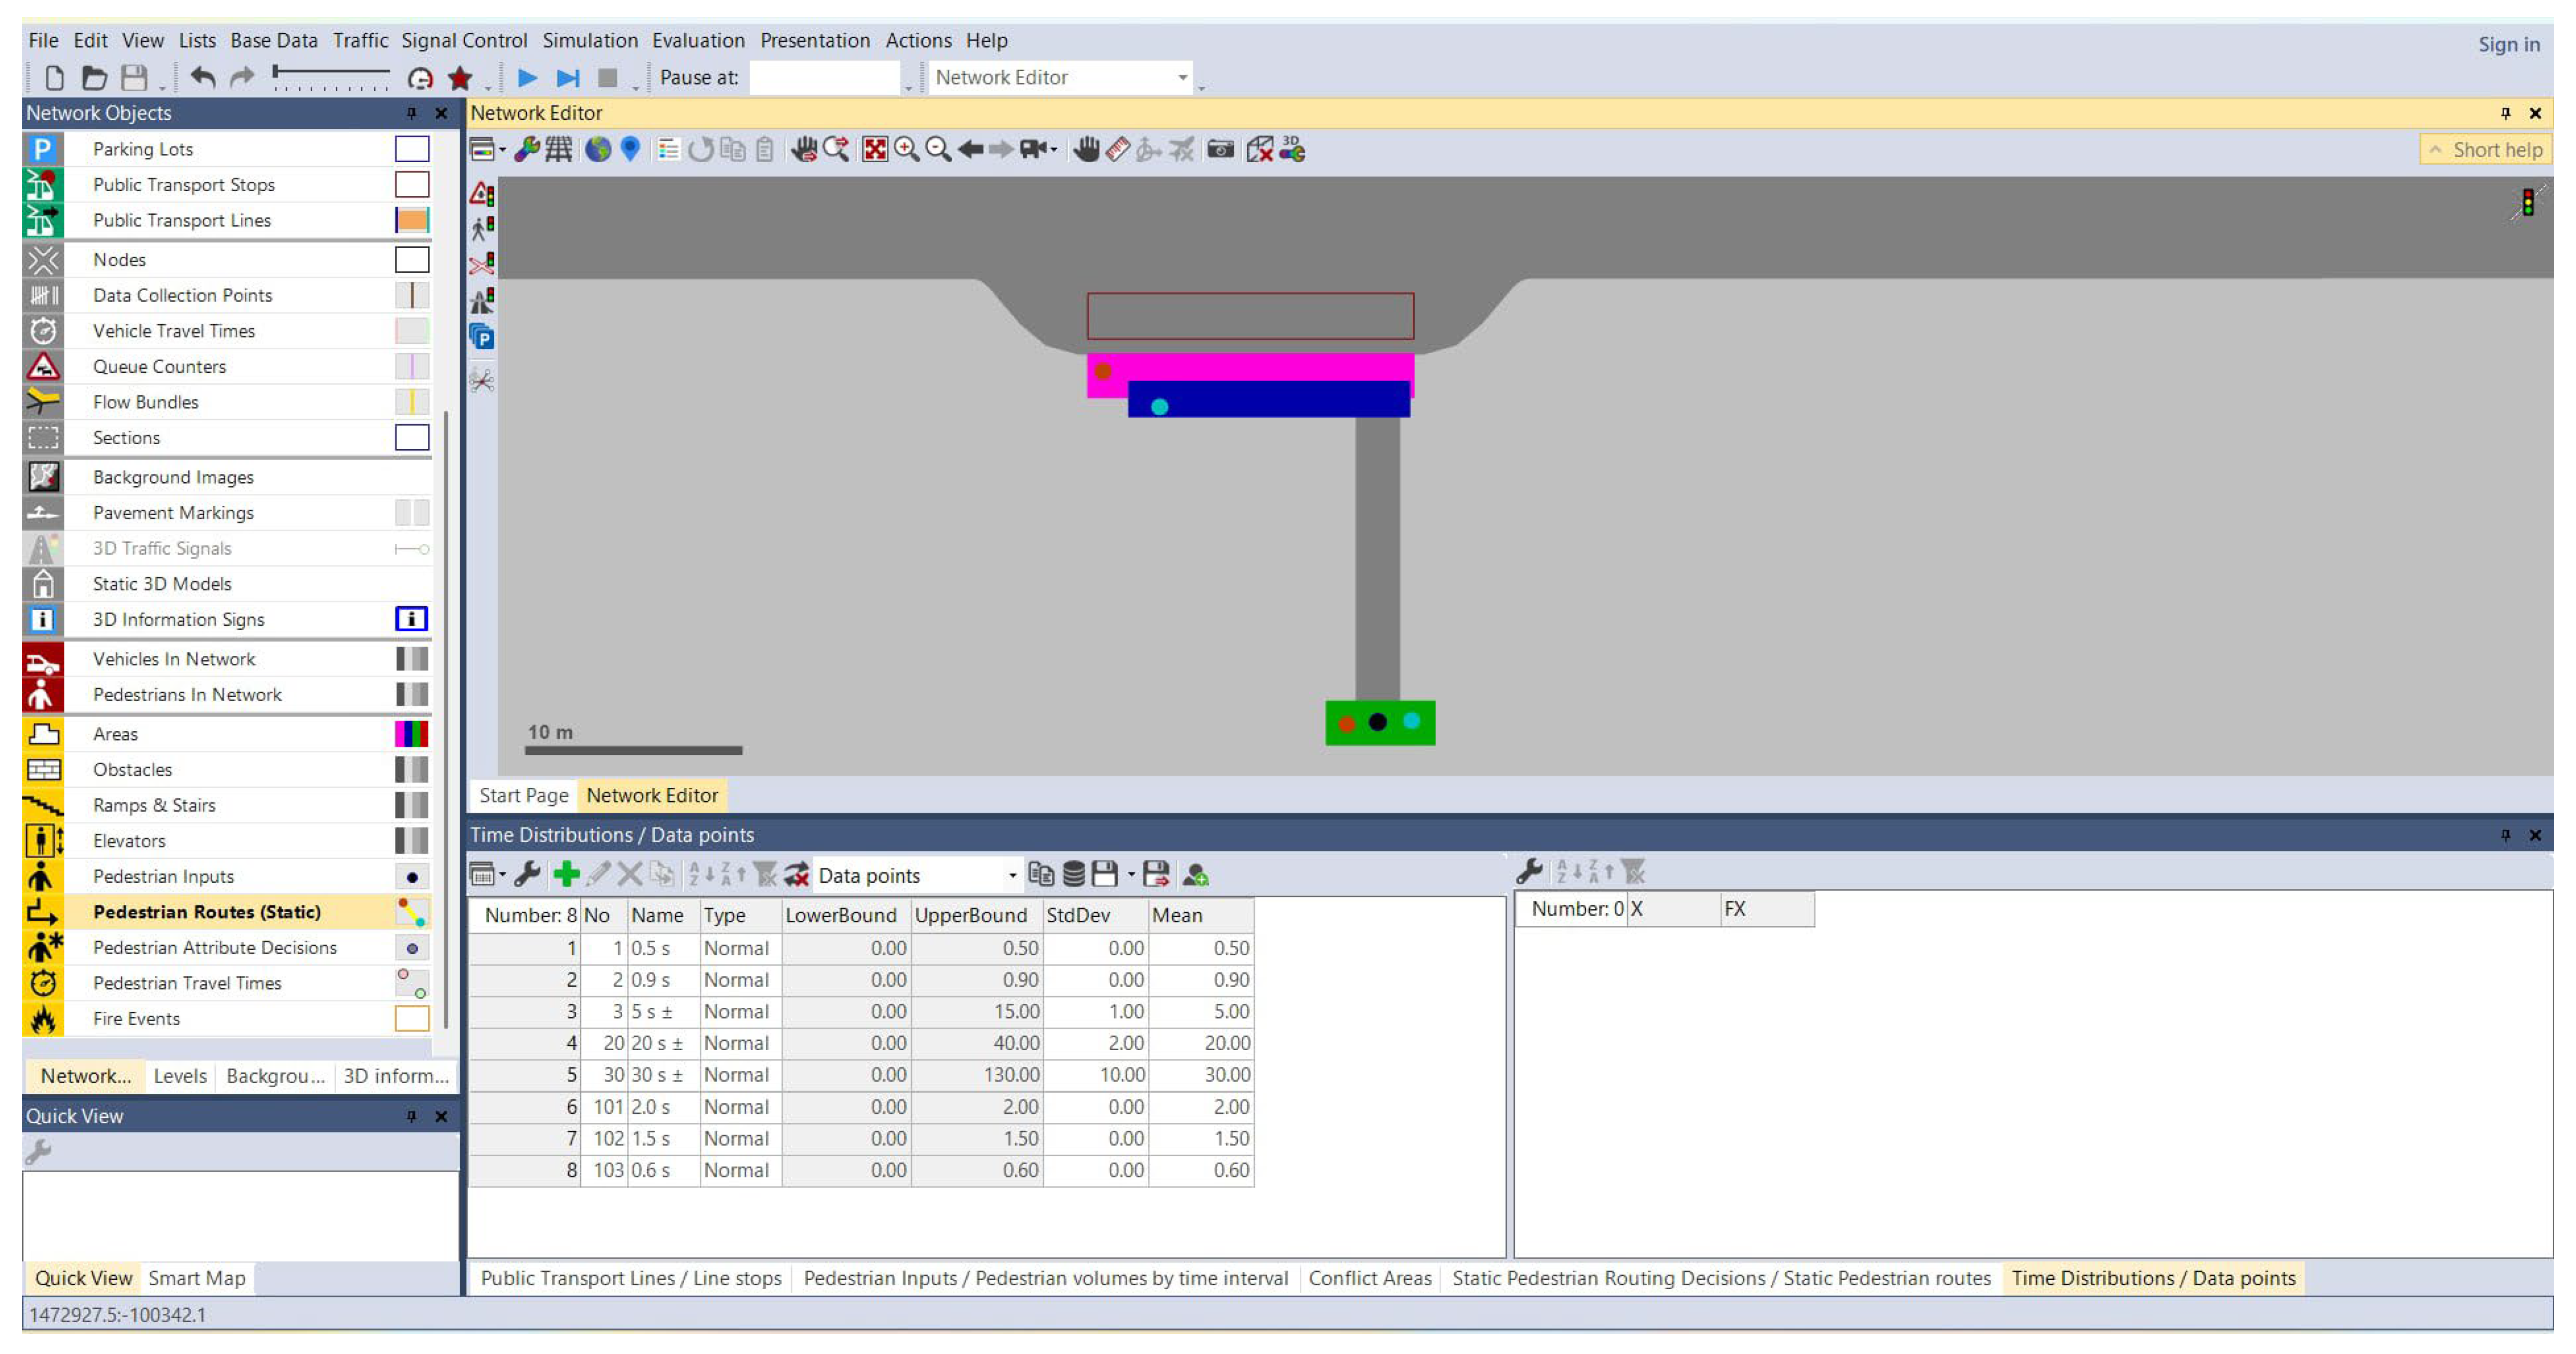The image size is (2576, 1354).
Task: Toggle Nodes visibility box
Action: click(411, 260)
